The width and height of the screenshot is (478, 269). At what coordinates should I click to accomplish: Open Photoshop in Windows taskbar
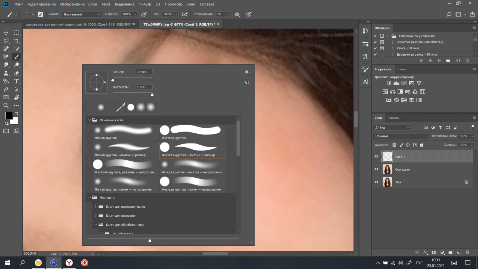pos(54,263)
